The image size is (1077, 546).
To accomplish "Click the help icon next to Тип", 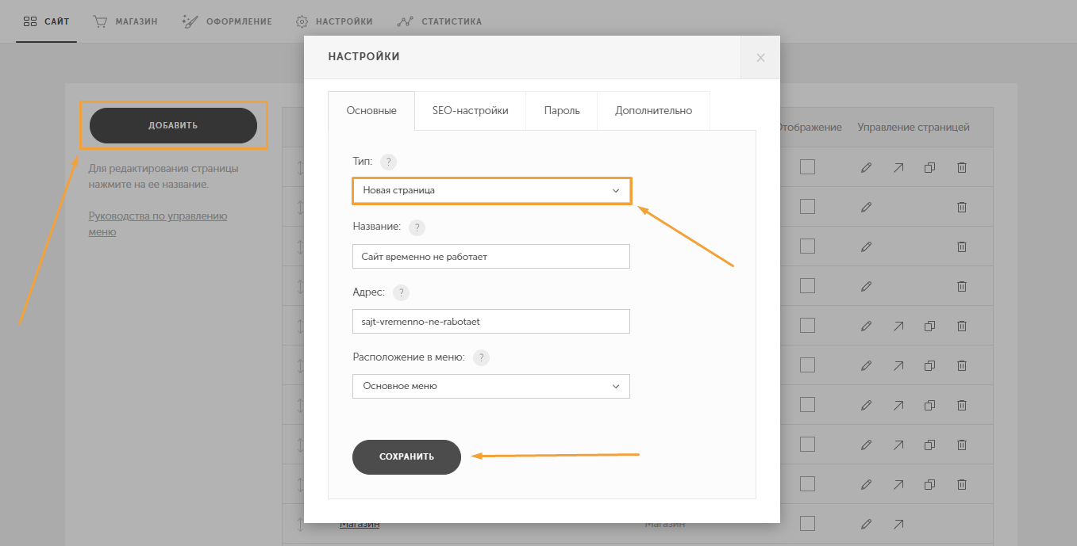I will [x=387, y=162].
